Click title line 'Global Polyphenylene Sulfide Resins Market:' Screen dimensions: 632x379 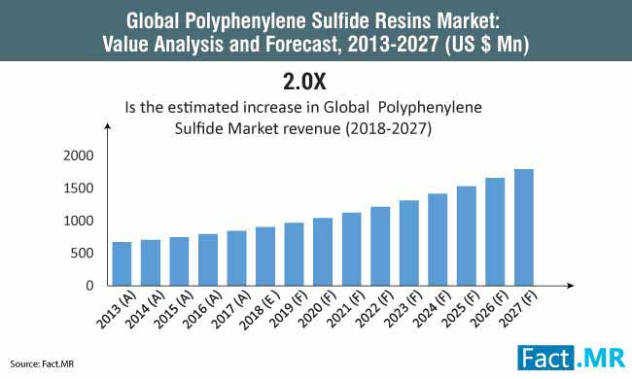pos(313,20)
